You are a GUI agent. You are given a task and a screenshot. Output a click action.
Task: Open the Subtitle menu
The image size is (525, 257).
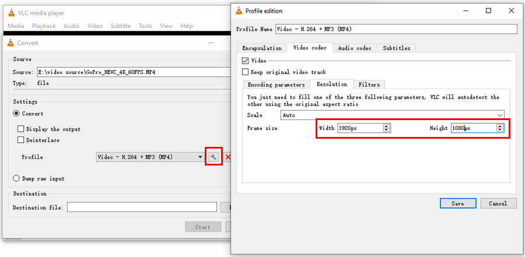click(121, 26)
